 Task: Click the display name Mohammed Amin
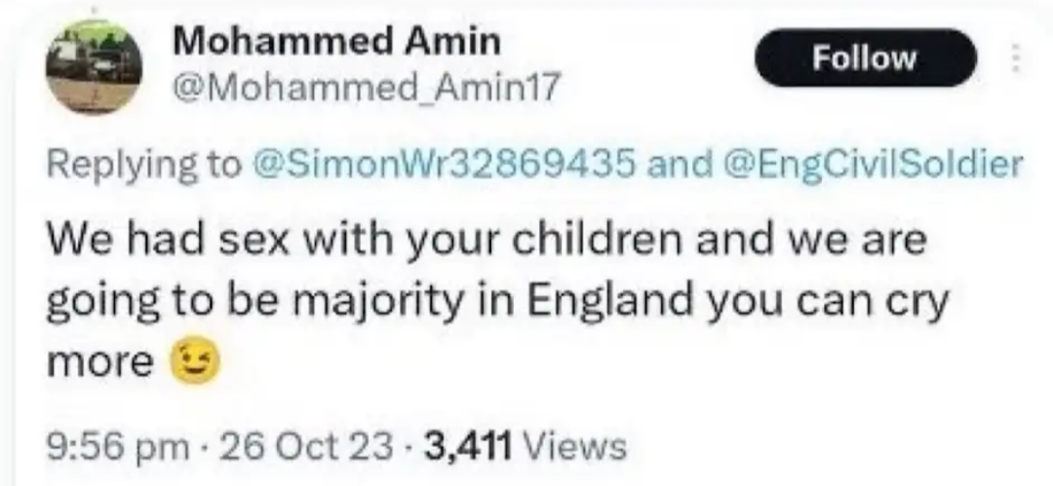[335, 42]
